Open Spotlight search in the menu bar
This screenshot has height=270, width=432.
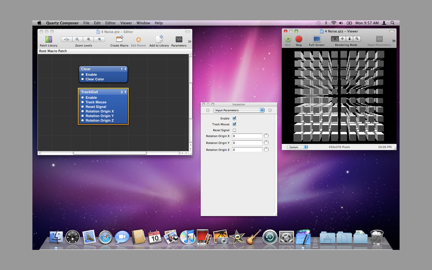point(392,23)
